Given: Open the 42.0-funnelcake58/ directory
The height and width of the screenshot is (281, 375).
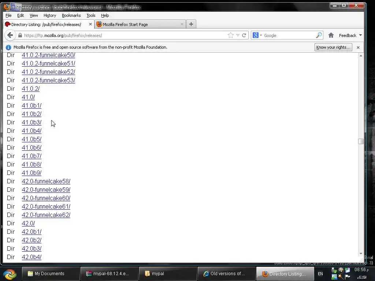Looking at the screenshot, I should tap(46, 181).
